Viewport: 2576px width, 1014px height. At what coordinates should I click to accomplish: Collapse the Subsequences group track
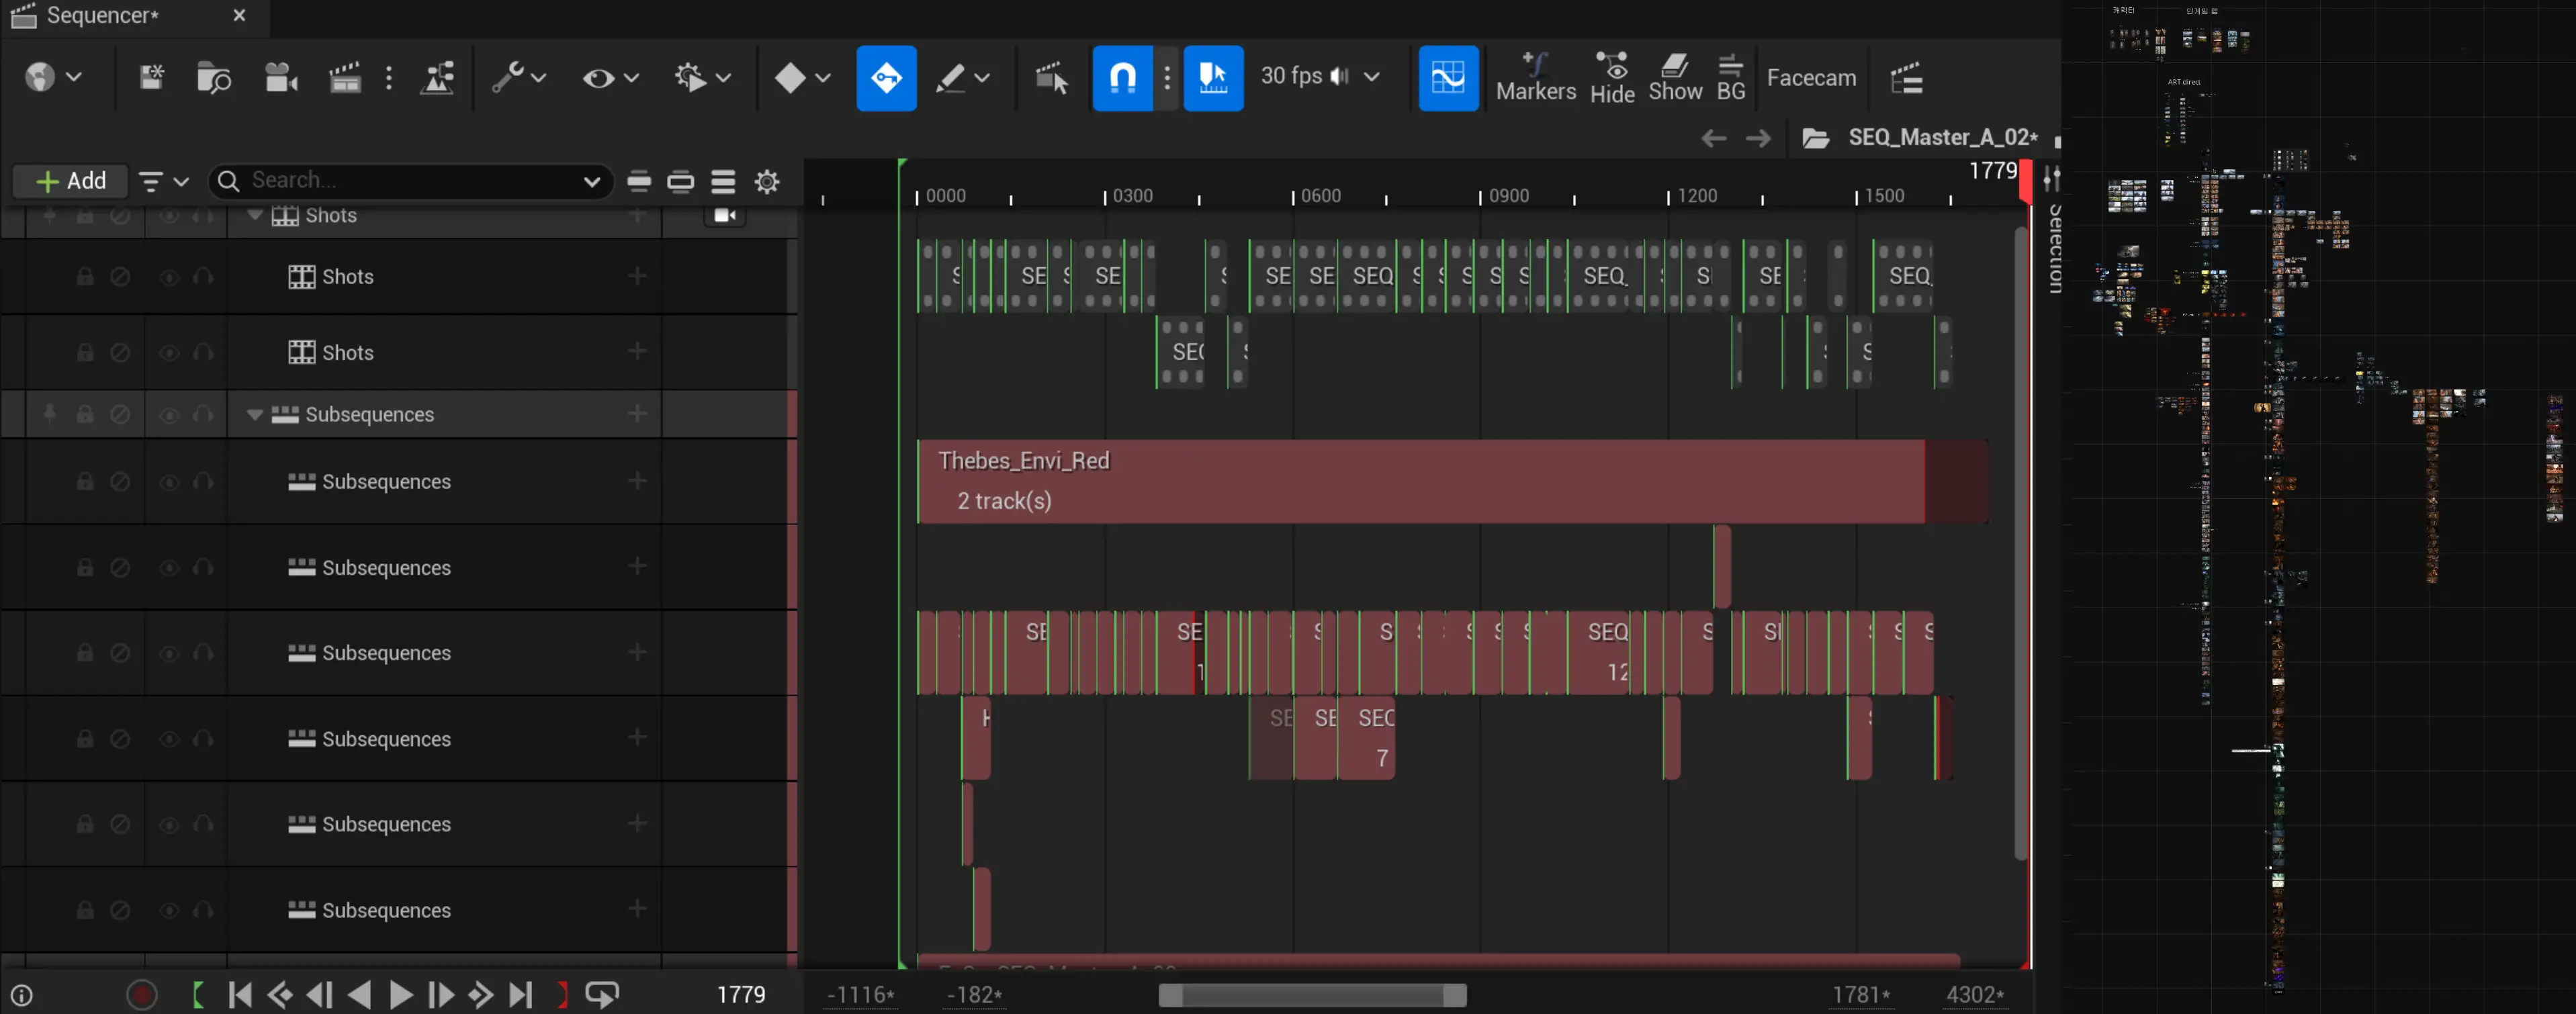254,414
